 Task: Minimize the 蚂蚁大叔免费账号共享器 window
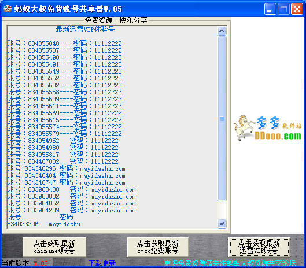270,9
